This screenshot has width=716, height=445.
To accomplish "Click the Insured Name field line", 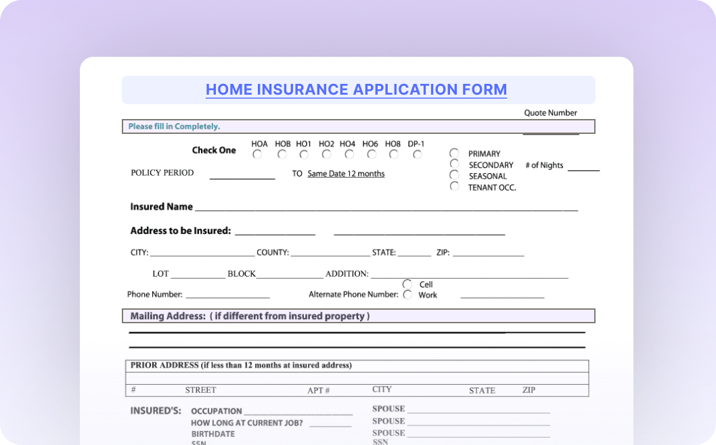I will [386, 207].
